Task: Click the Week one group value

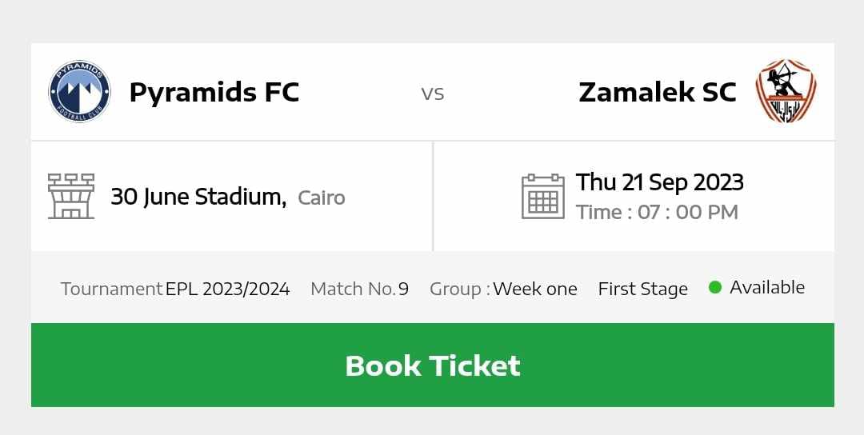Action: point(535,289)
